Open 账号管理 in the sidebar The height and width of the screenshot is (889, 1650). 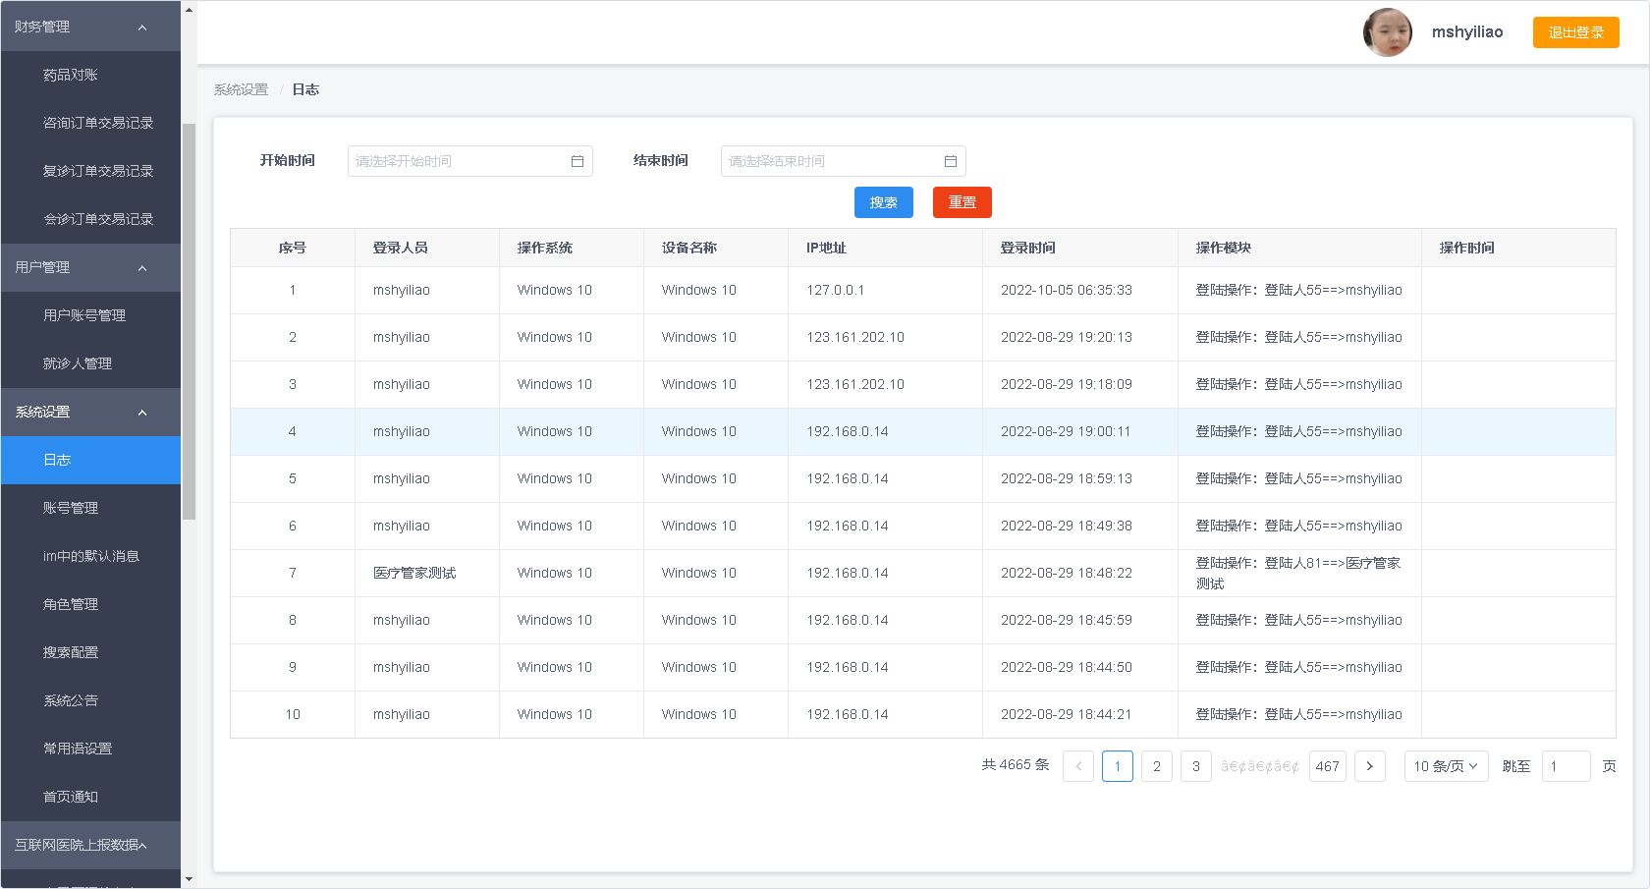pyautogui.click(x=71, y=508)
